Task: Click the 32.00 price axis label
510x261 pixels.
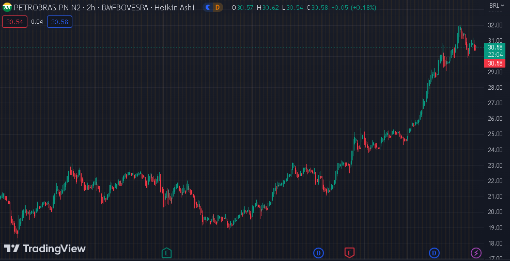Action: coord(496,25)
